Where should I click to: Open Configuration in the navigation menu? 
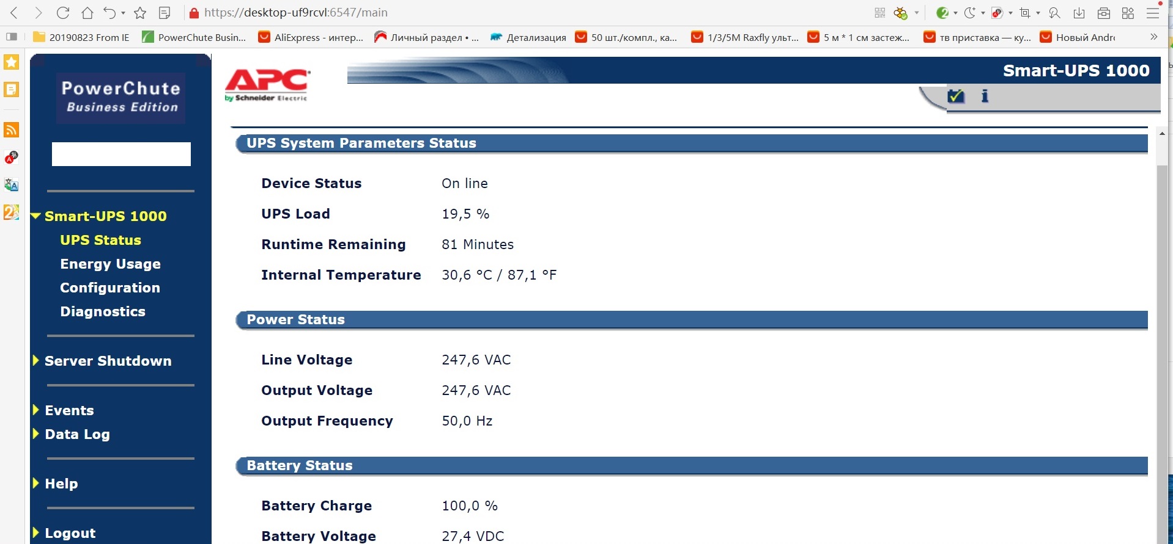pyautogui.click(x=110, y=288)
